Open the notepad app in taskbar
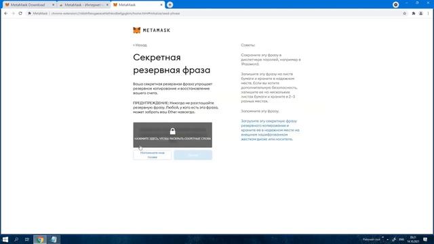The width and height of the screenshot is (434, 244). [54, 239]
